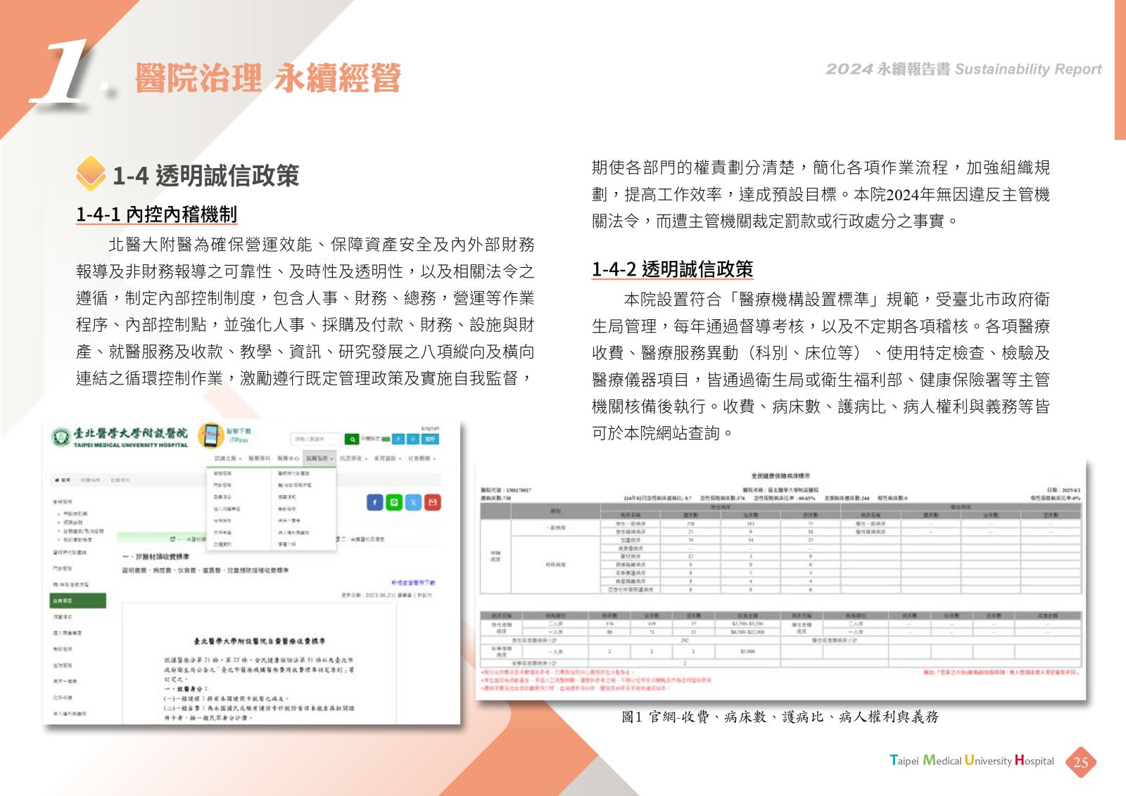
Task: Click the blue download link above the document
Action: pos(414,582)
